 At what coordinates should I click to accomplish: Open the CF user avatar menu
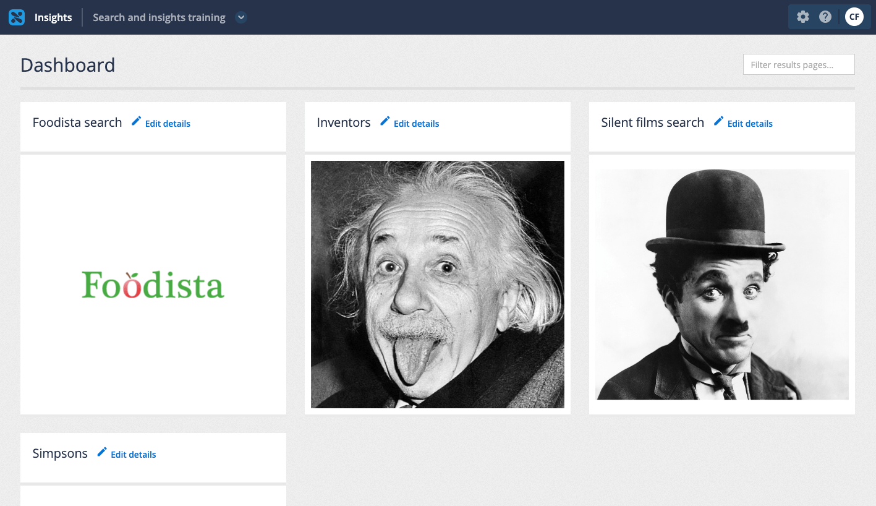(854, 17)
